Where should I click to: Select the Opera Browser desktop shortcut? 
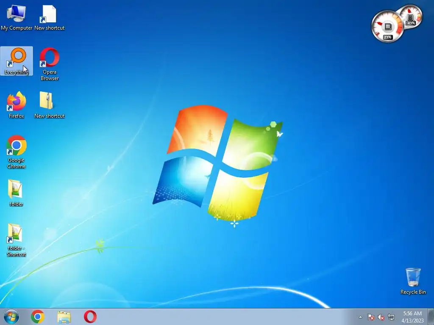(x=49, y=64)
